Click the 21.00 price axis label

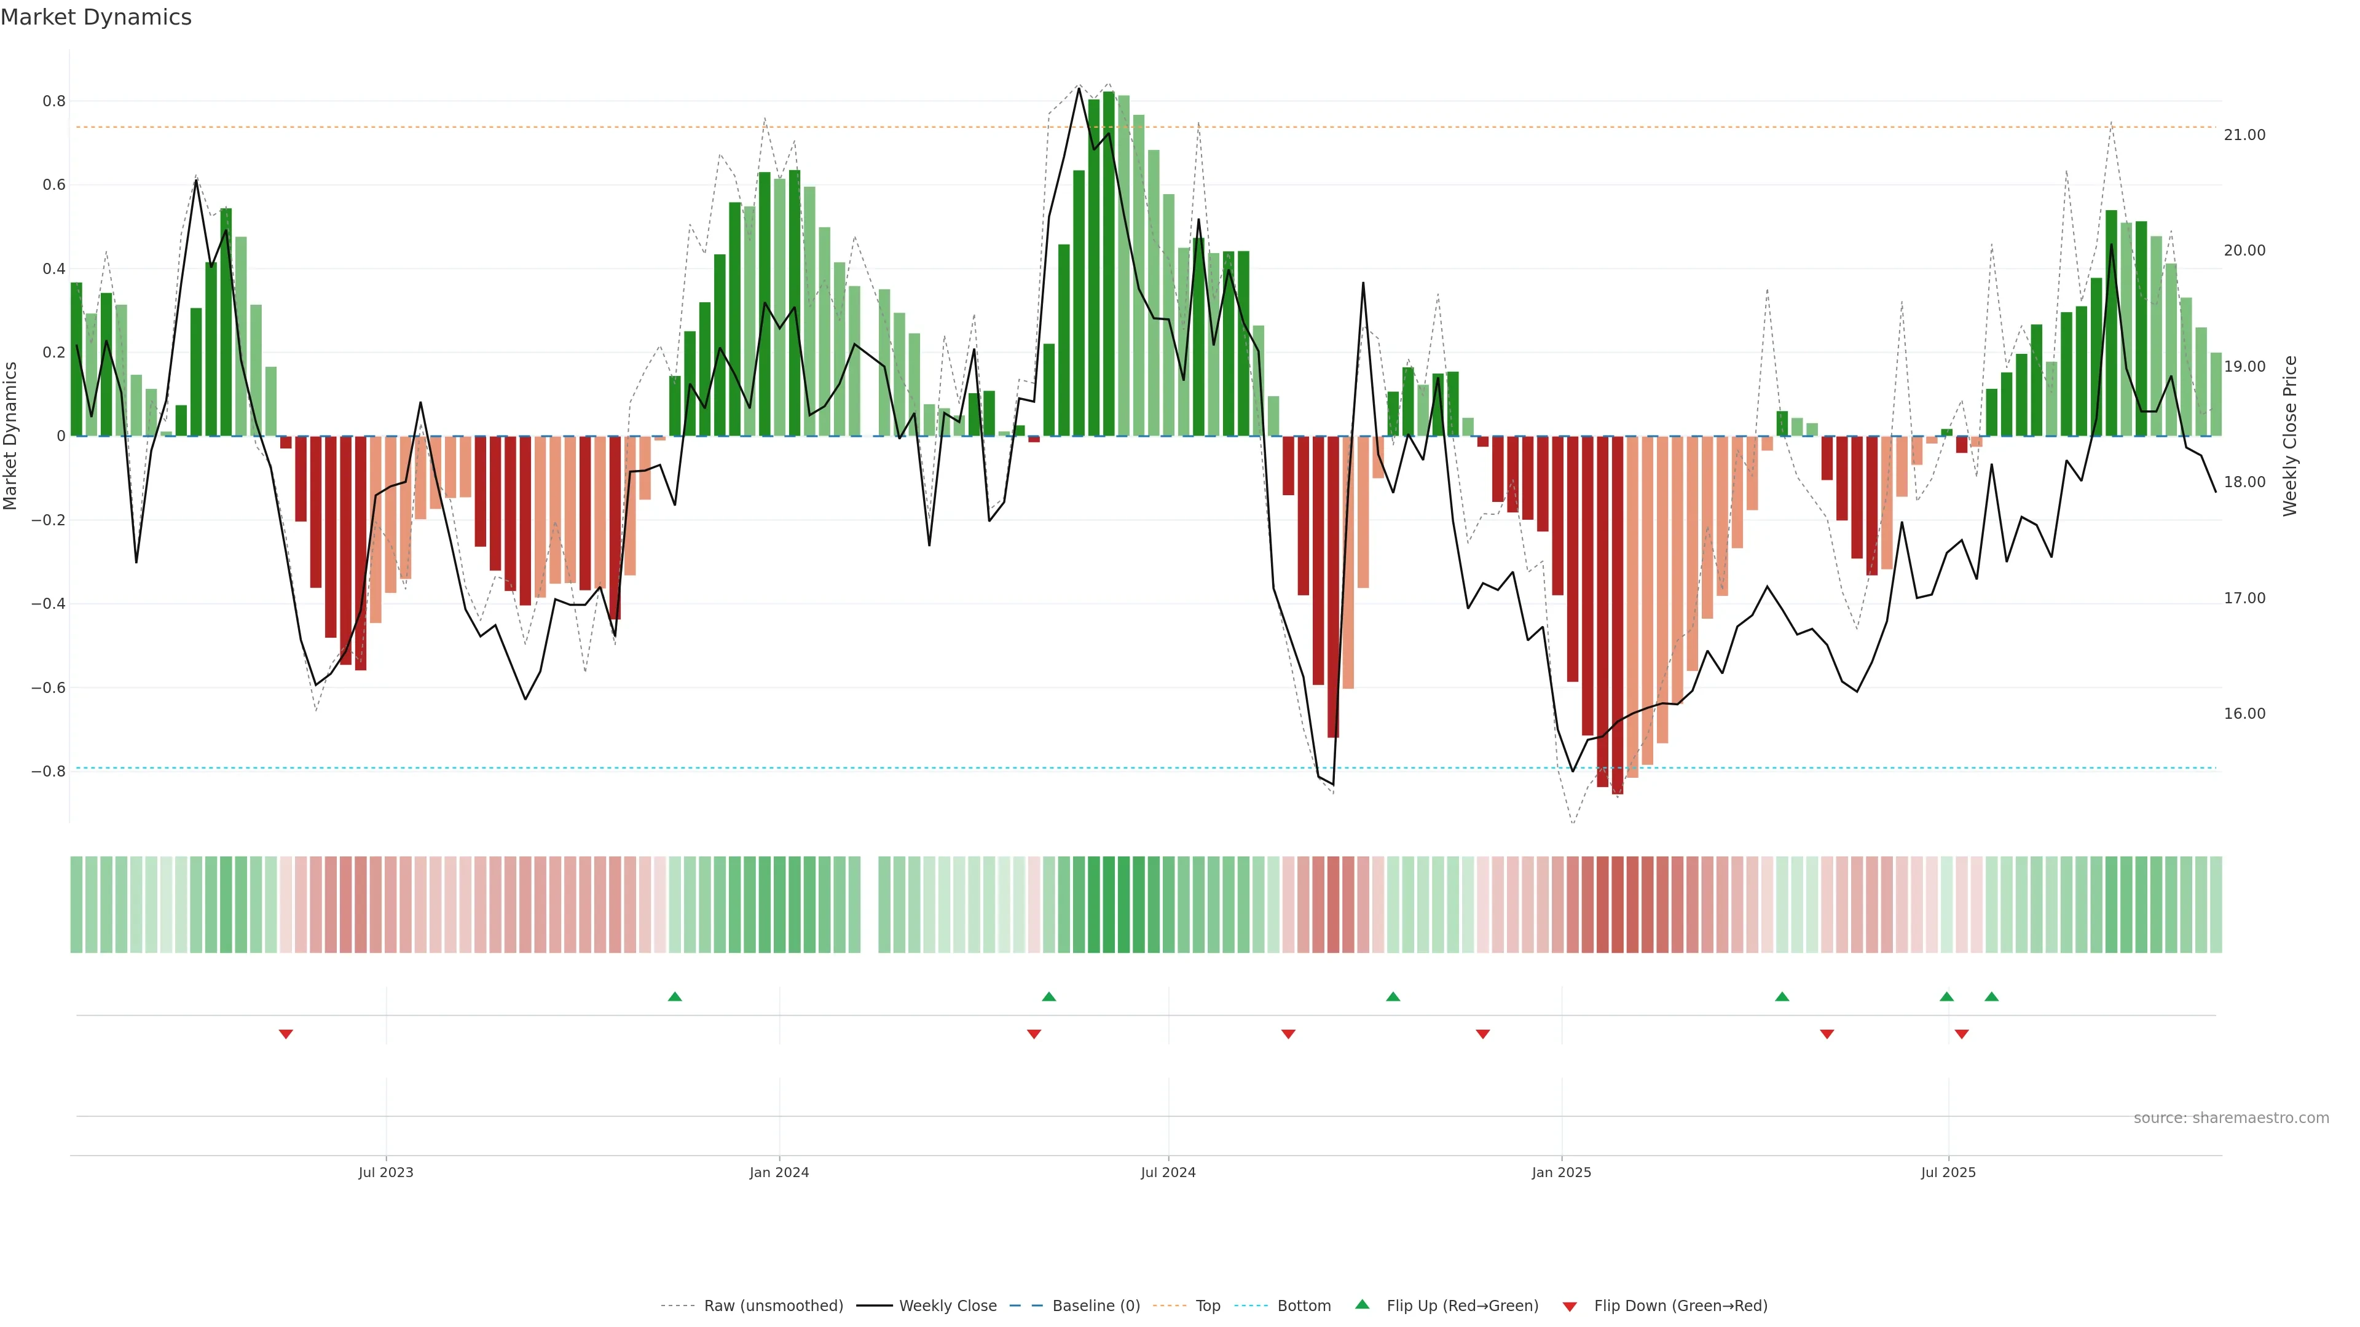click(x=2244, y=135)
